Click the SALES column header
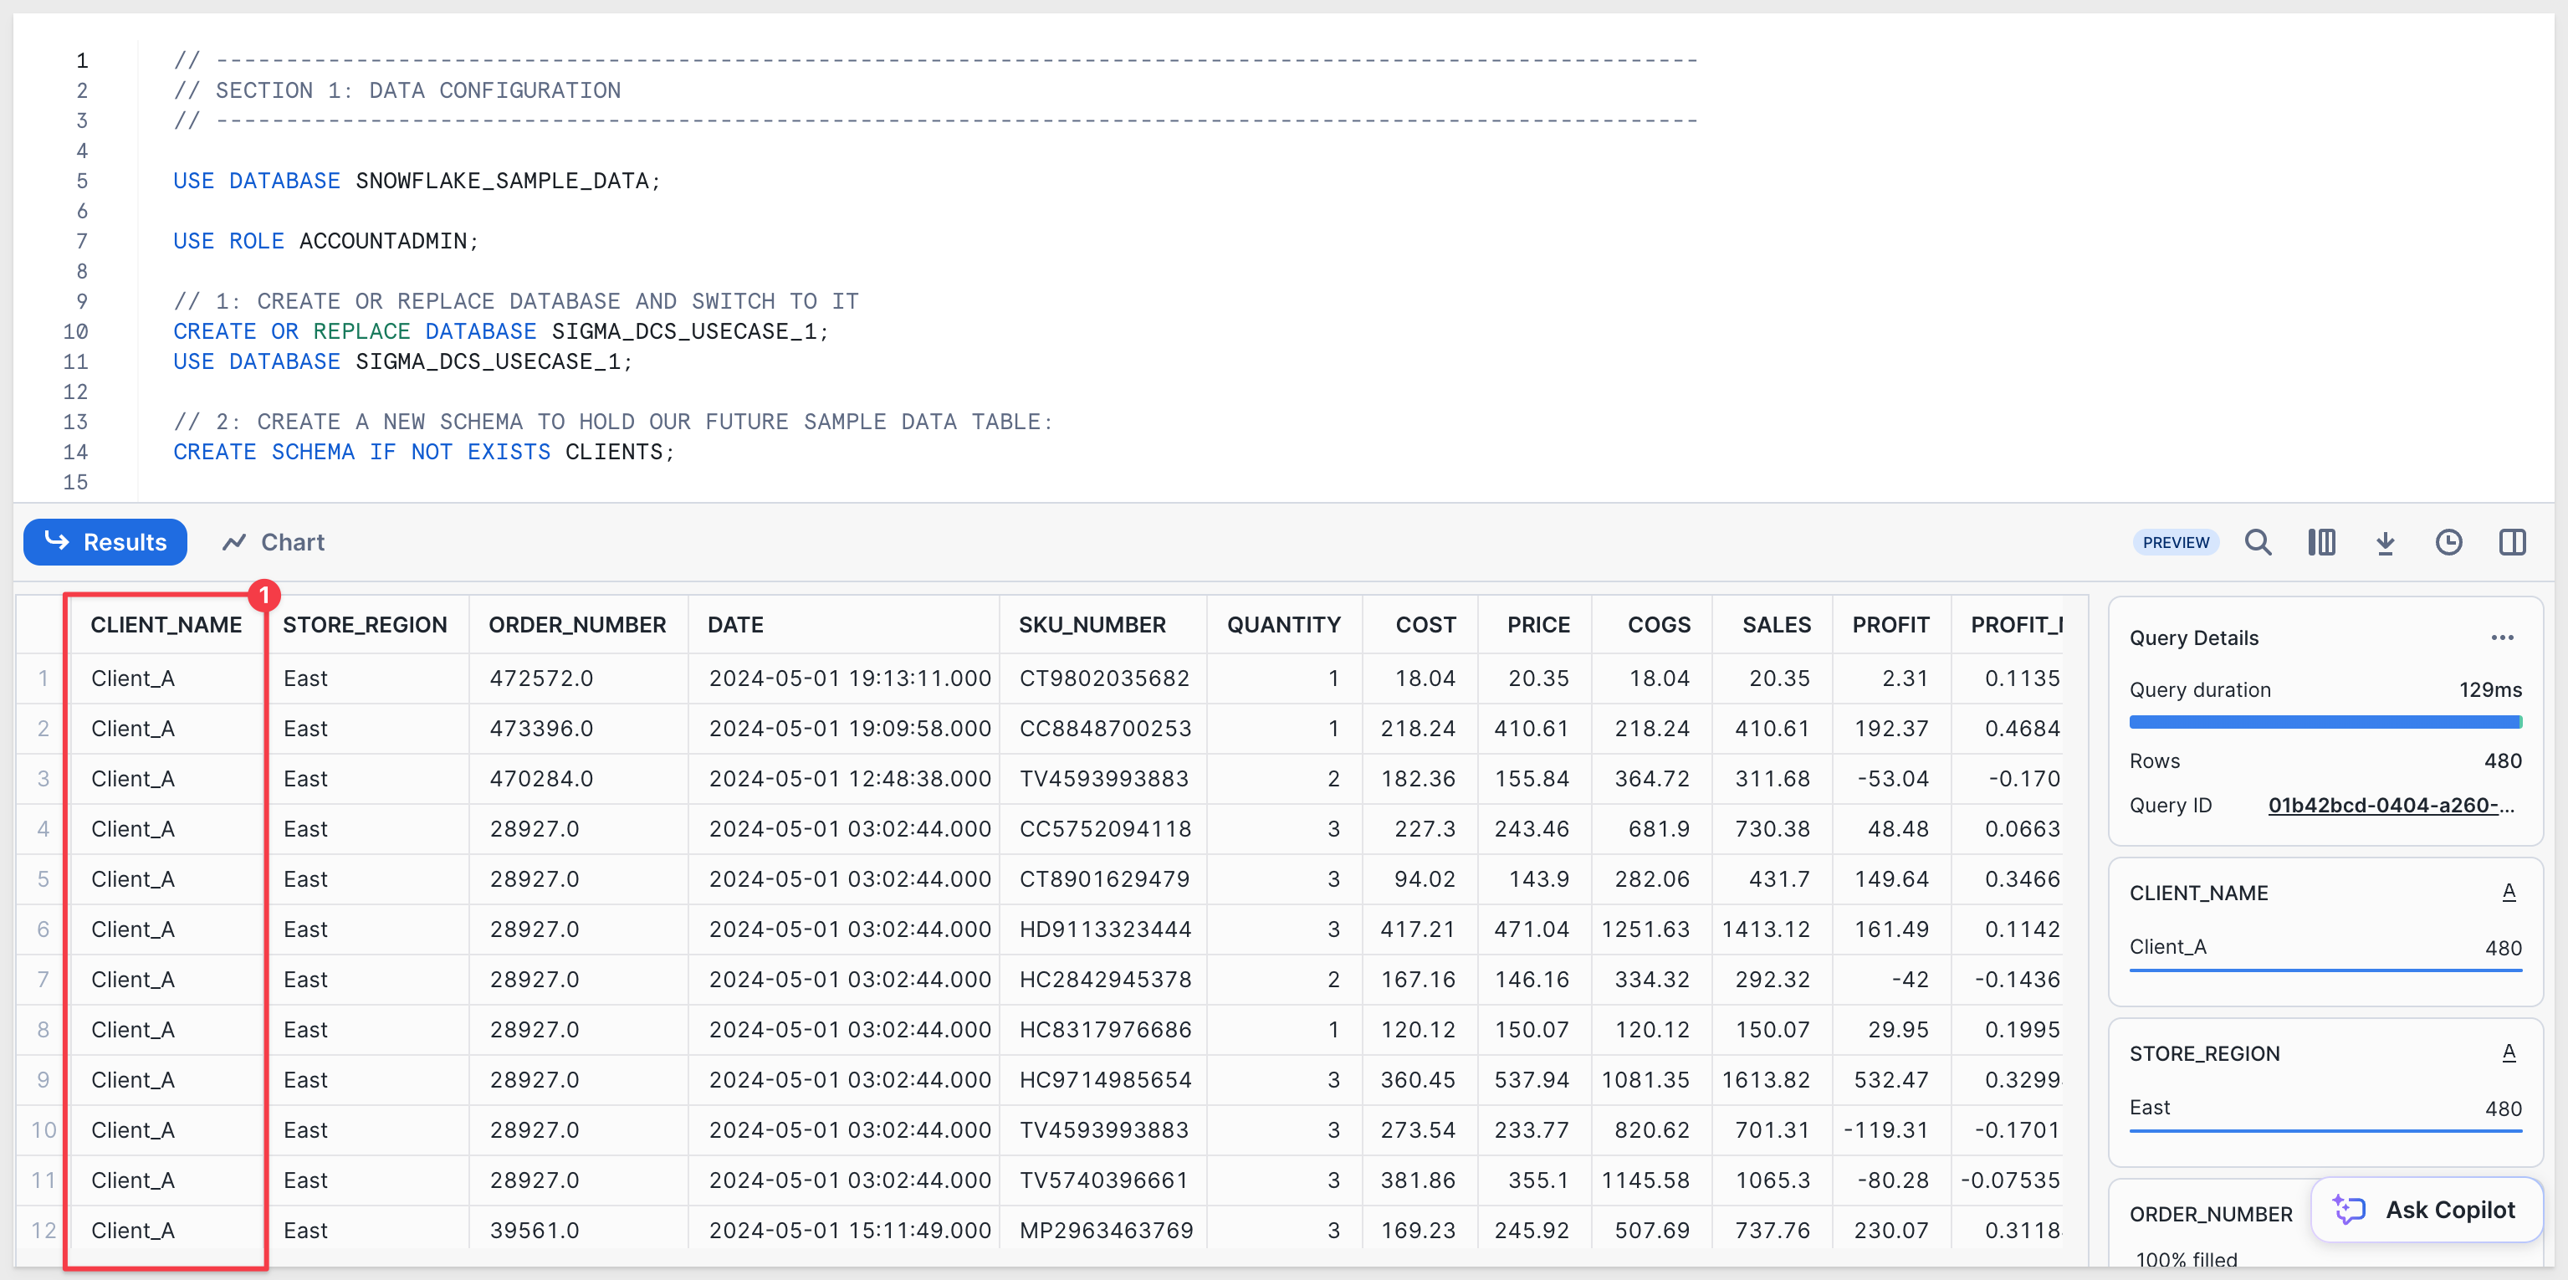 point(1772,625)
